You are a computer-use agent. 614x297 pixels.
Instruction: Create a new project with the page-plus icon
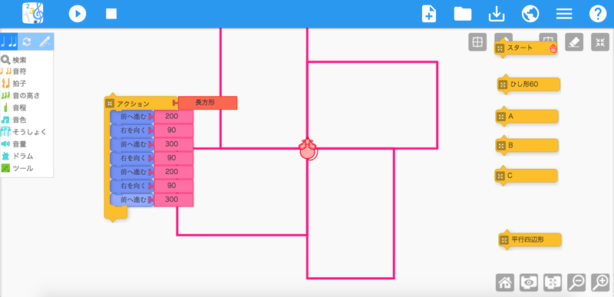coord(429,14)
